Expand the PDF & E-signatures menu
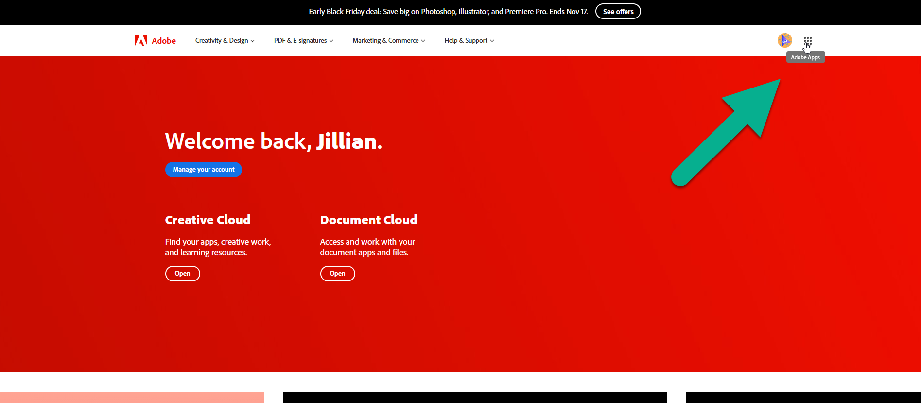 pos(304,40)
